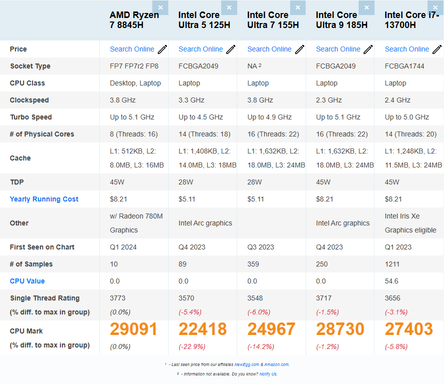444x384 pixels.
Task: Click single thread rating 3656
Action: tap(393, 298)
